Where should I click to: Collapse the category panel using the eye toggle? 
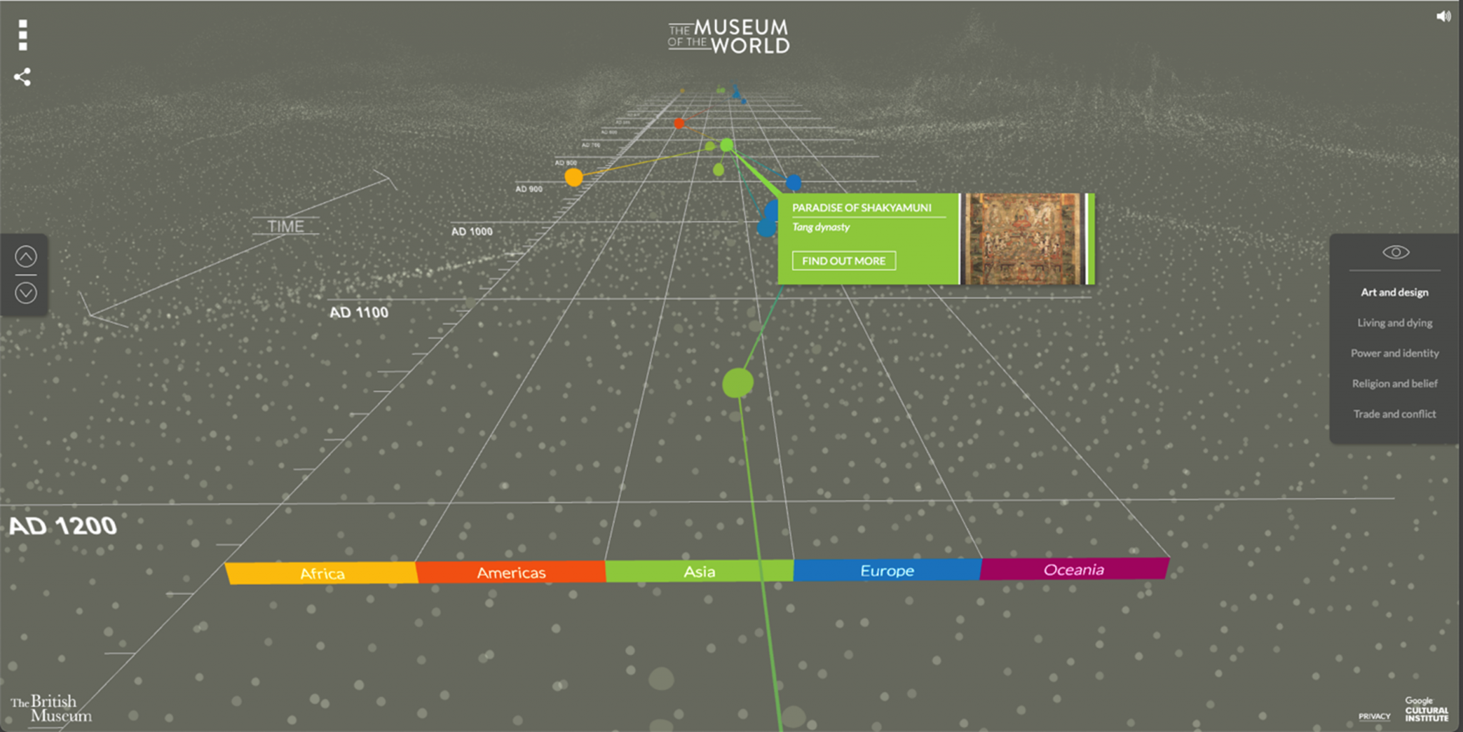1394,251
